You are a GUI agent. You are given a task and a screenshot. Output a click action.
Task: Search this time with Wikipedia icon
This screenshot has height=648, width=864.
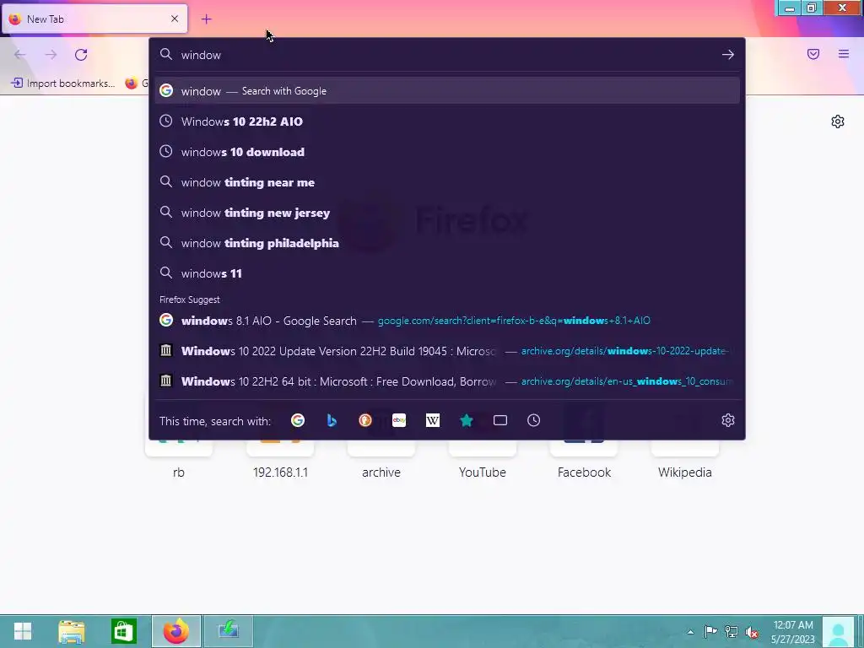[433, 420]
